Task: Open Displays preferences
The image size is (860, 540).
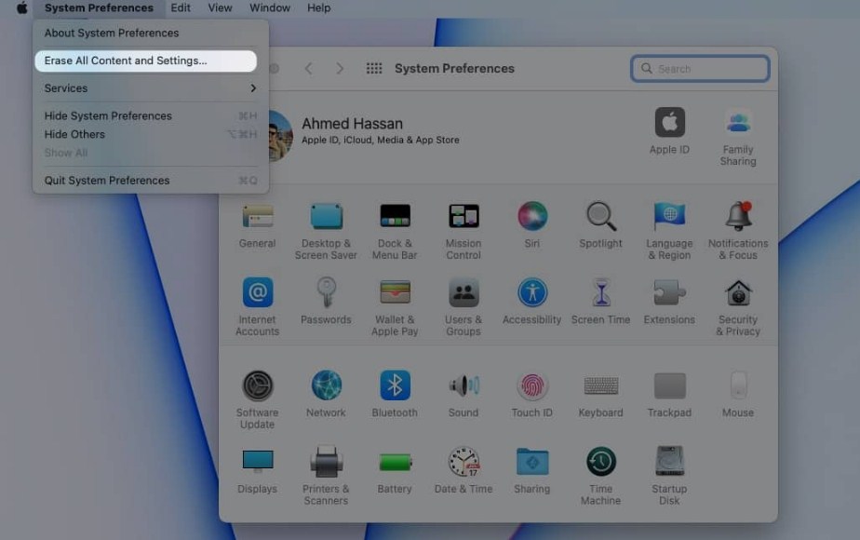Action: click(257, 470)
